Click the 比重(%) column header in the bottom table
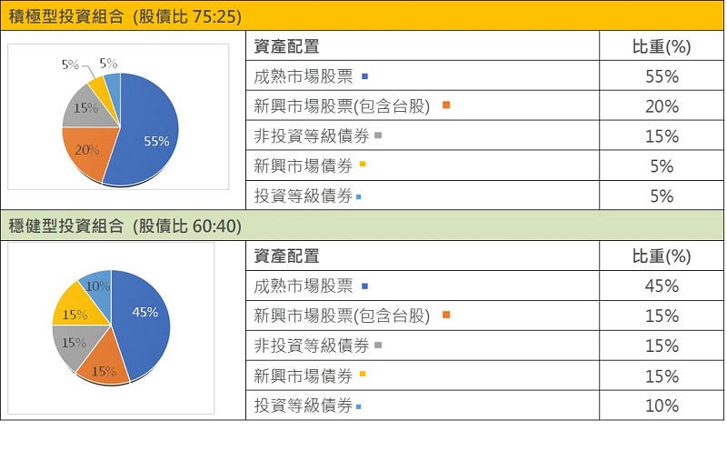The height and width of the screenshot is (451, 727). tap(662, 256)
